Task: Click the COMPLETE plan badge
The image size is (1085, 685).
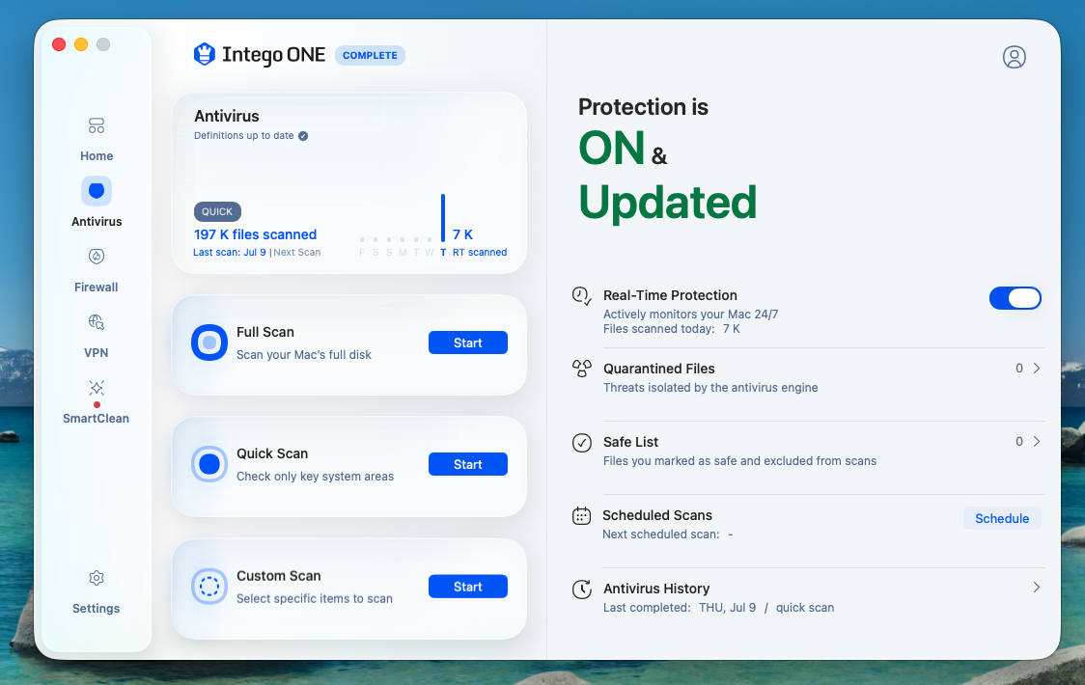Action: point(371,55)
